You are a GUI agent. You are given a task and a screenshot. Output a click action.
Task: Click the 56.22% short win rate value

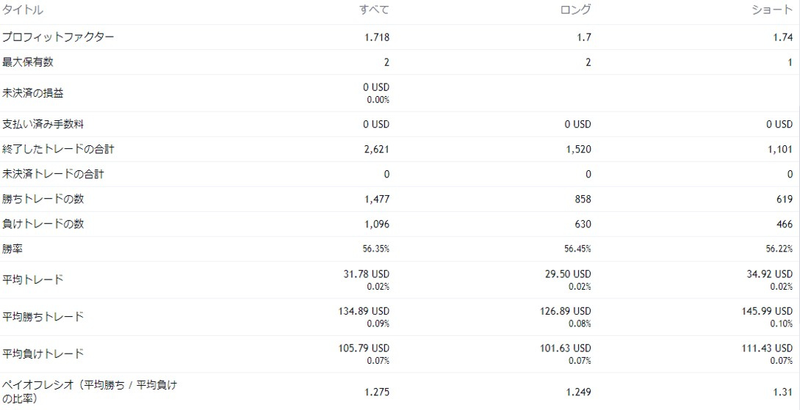point(779,249)
